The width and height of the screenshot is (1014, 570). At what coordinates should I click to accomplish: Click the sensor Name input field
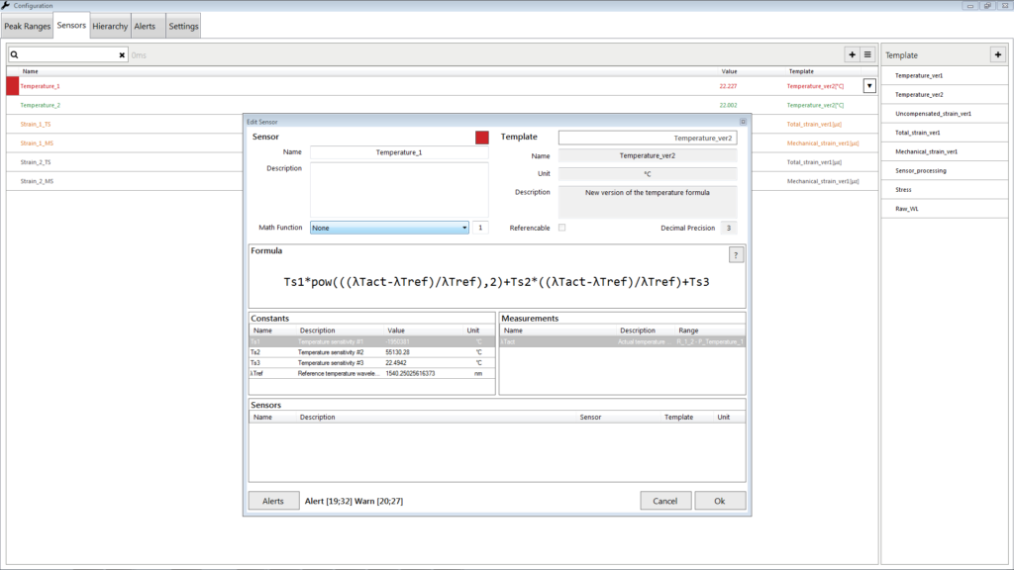399,152
